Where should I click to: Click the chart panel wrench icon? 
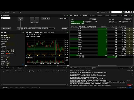[68, 32]
